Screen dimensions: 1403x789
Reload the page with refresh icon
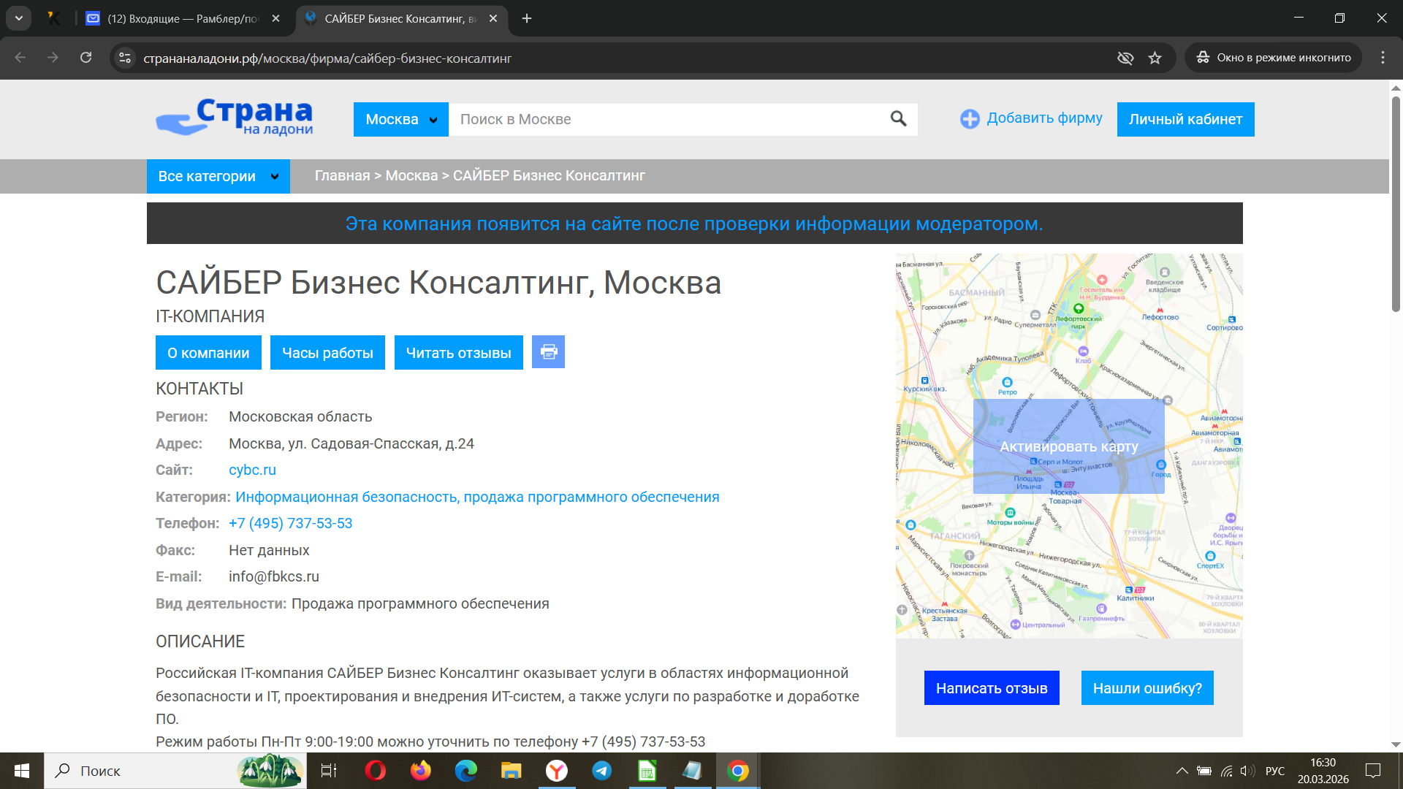(x=86, y=58)
